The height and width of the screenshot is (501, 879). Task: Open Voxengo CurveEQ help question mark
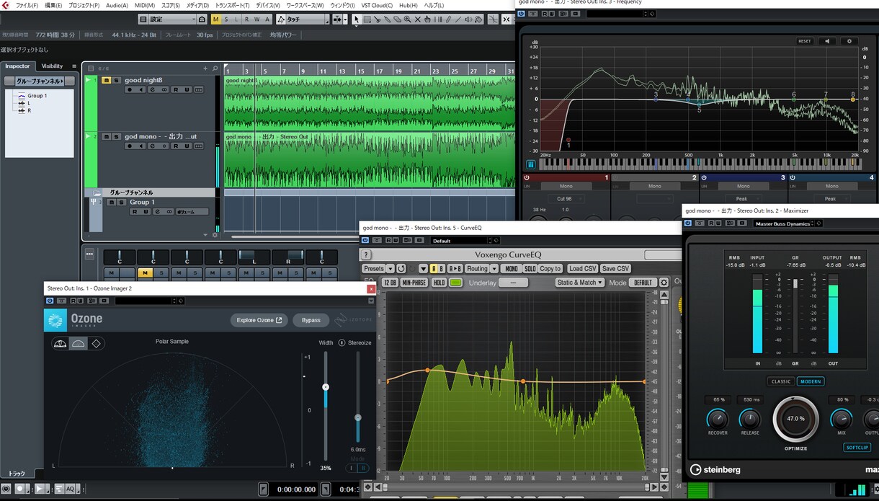coord(366,254)
